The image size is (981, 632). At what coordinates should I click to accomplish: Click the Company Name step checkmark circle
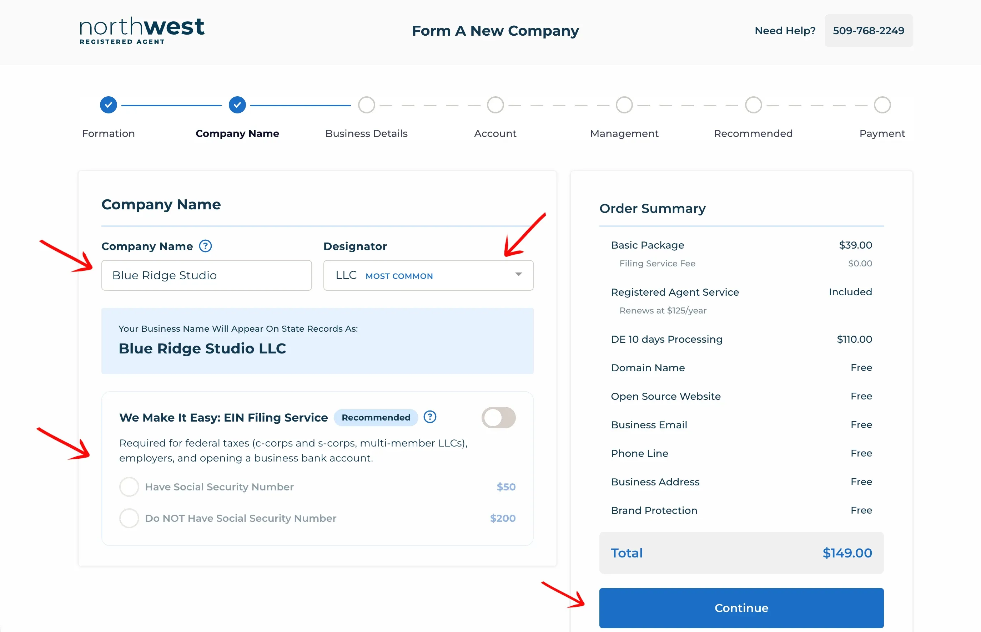click(x=237, y=105)
